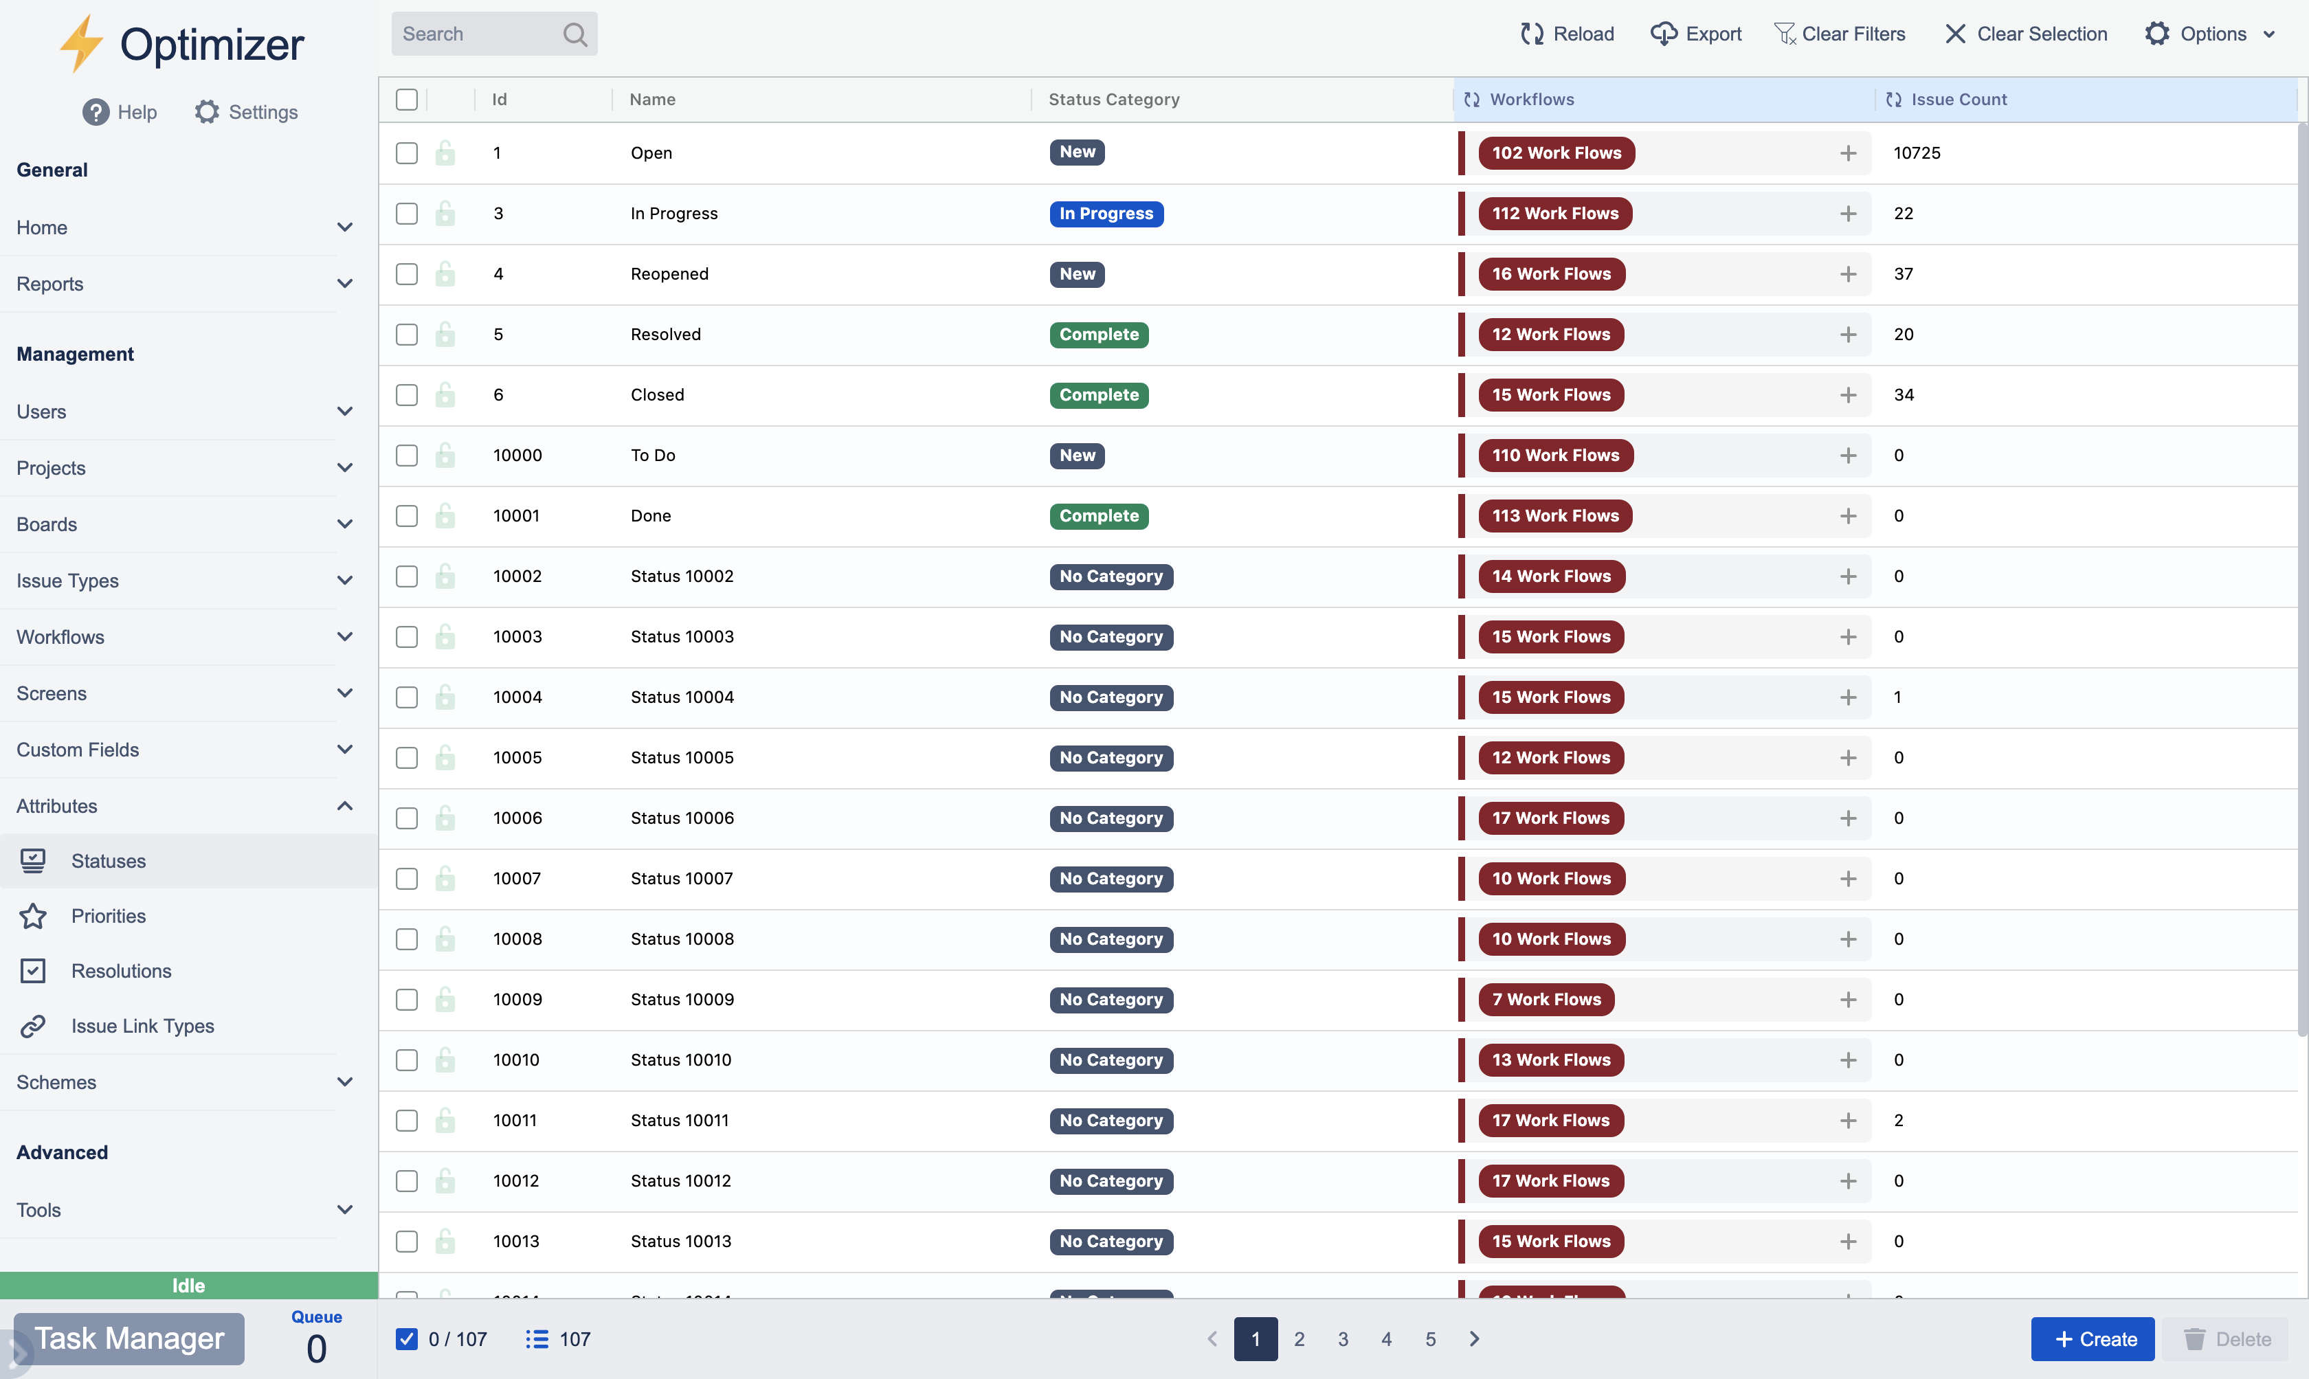Select the checkbox for the Resolved row
Image resolution: width=2309 pixels, height=1379 pixels.
(406, 335)
